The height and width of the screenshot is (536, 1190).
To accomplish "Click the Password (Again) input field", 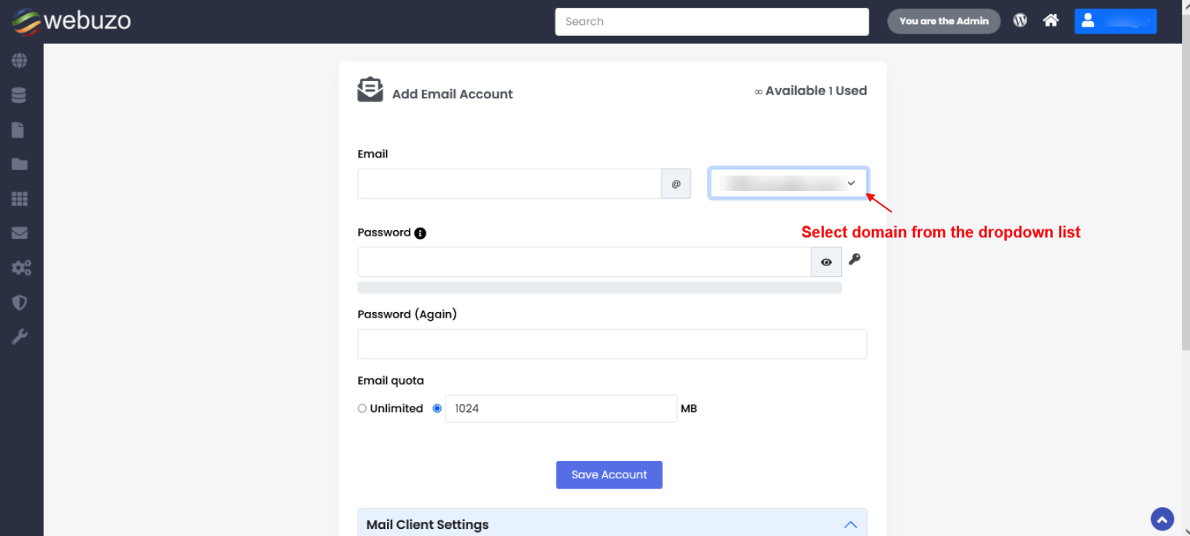I will [612, 344].
